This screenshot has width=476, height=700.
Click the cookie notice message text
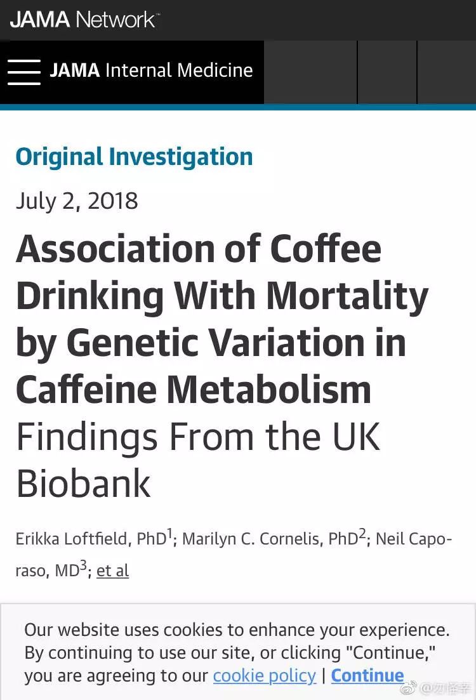point(237,652)
